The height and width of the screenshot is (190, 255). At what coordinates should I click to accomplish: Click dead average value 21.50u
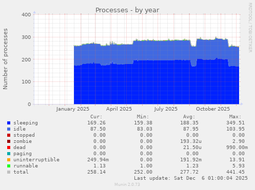pos(192,147)
